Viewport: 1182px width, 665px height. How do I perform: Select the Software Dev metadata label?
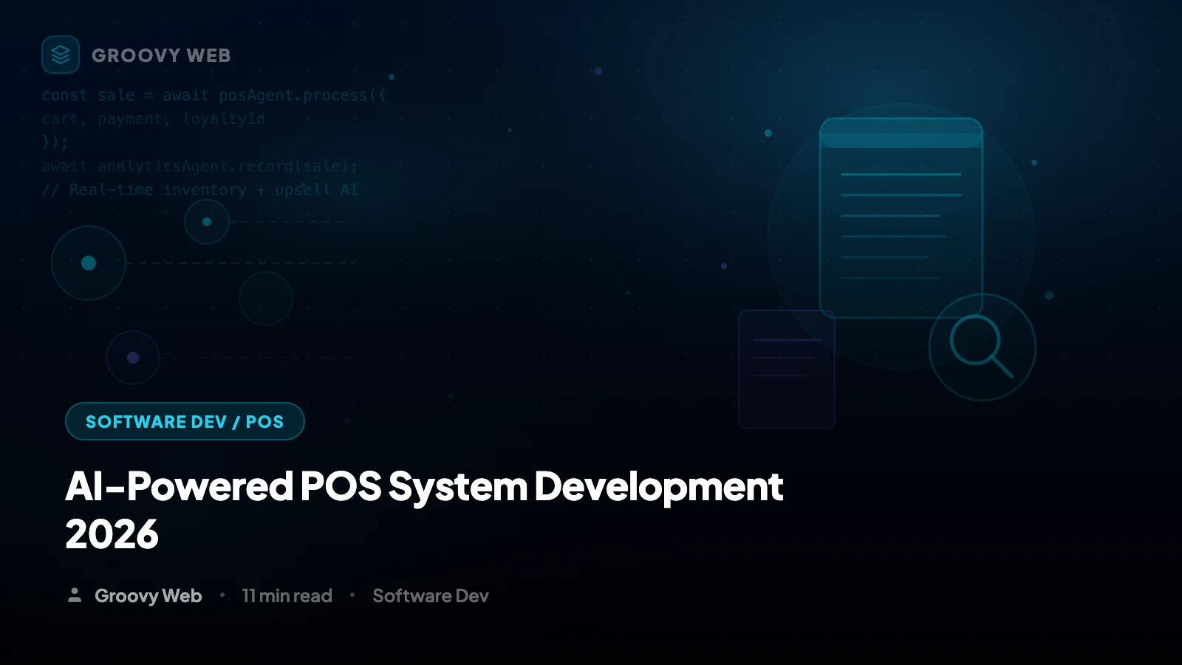pyautogui.click(x=431, y=596)
